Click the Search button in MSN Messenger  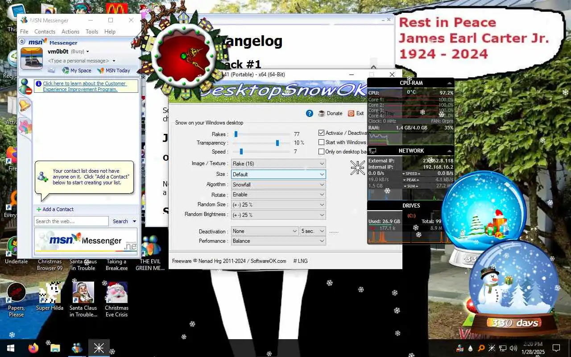(120, 221)
